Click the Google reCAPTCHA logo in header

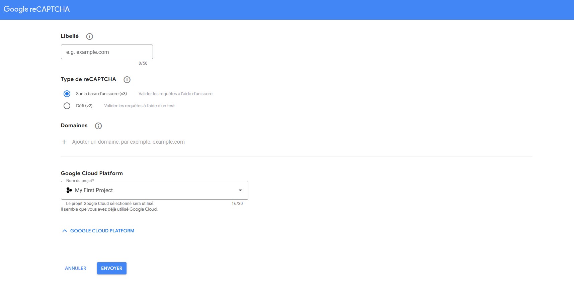(x=36, y=9)
